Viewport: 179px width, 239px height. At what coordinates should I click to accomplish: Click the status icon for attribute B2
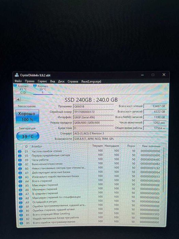coord(21,219)
